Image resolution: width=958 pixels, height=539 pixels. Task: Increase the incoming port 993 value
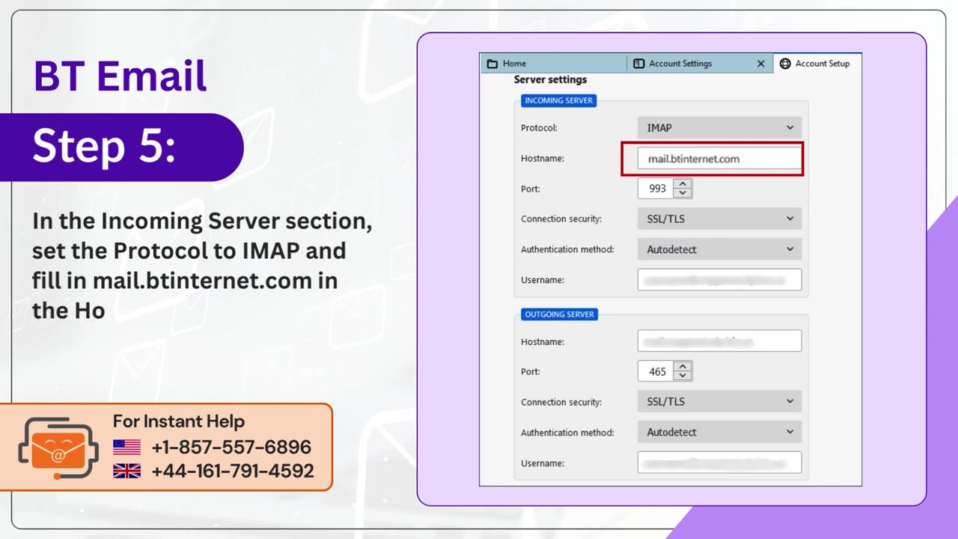click(x=682, y=184)
